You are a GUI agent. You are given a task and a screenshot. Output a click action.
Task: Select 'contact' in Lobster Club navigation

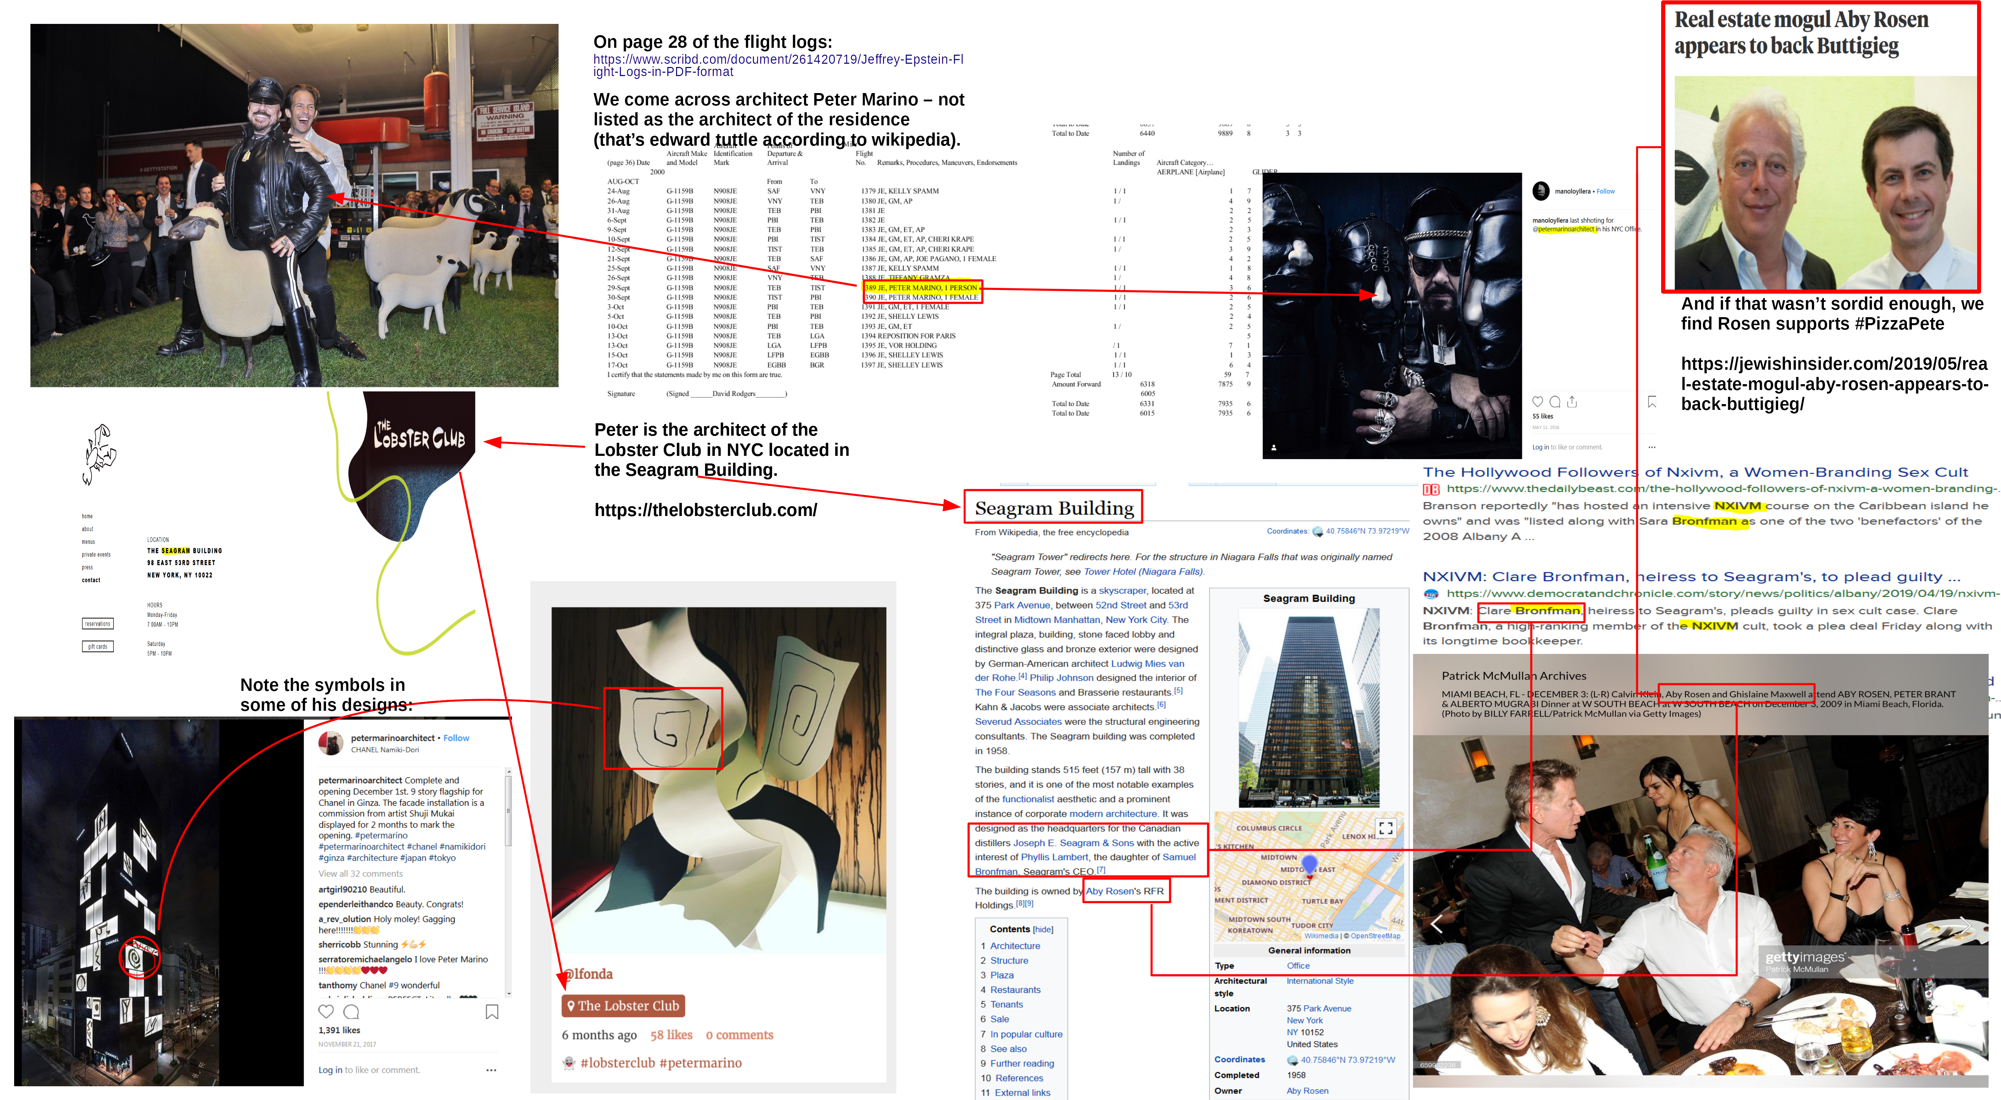[x=91, y=580]
